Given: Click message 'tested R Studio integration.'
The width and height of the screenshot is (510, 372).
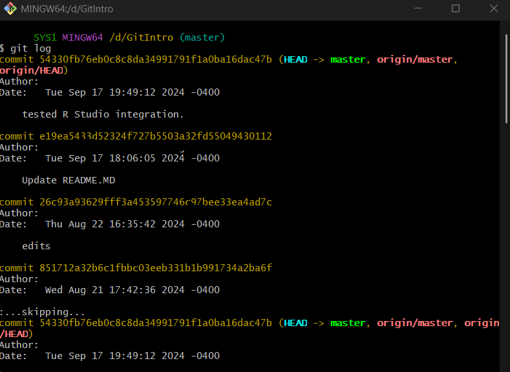Looking at the screenshot, I should 103,114.
